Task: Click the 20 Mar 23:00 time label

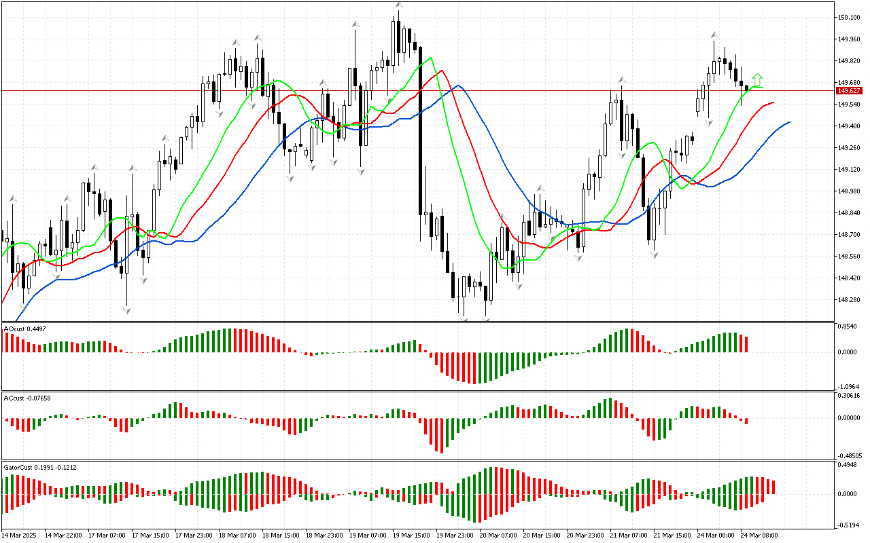Action: [585, 536]
